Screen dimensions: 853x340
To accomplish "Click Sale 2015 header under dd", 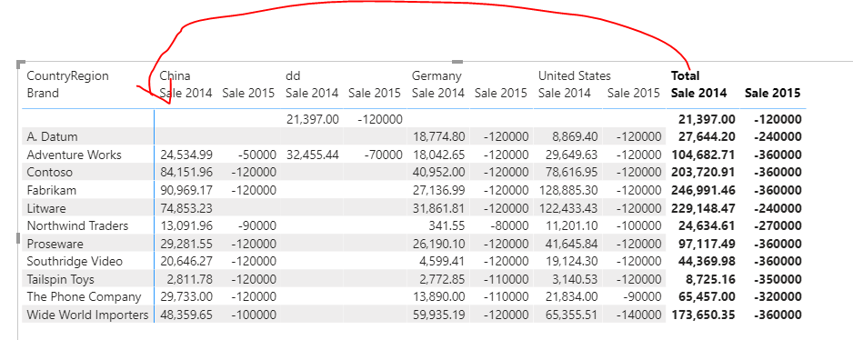I will [375, 93].
